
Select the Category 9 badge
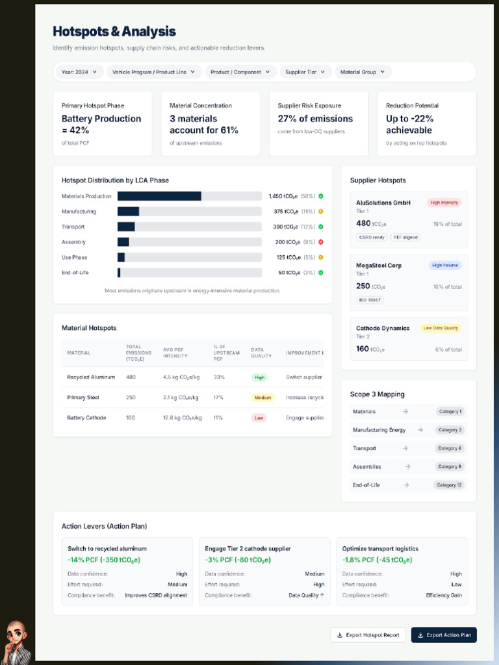450,466
